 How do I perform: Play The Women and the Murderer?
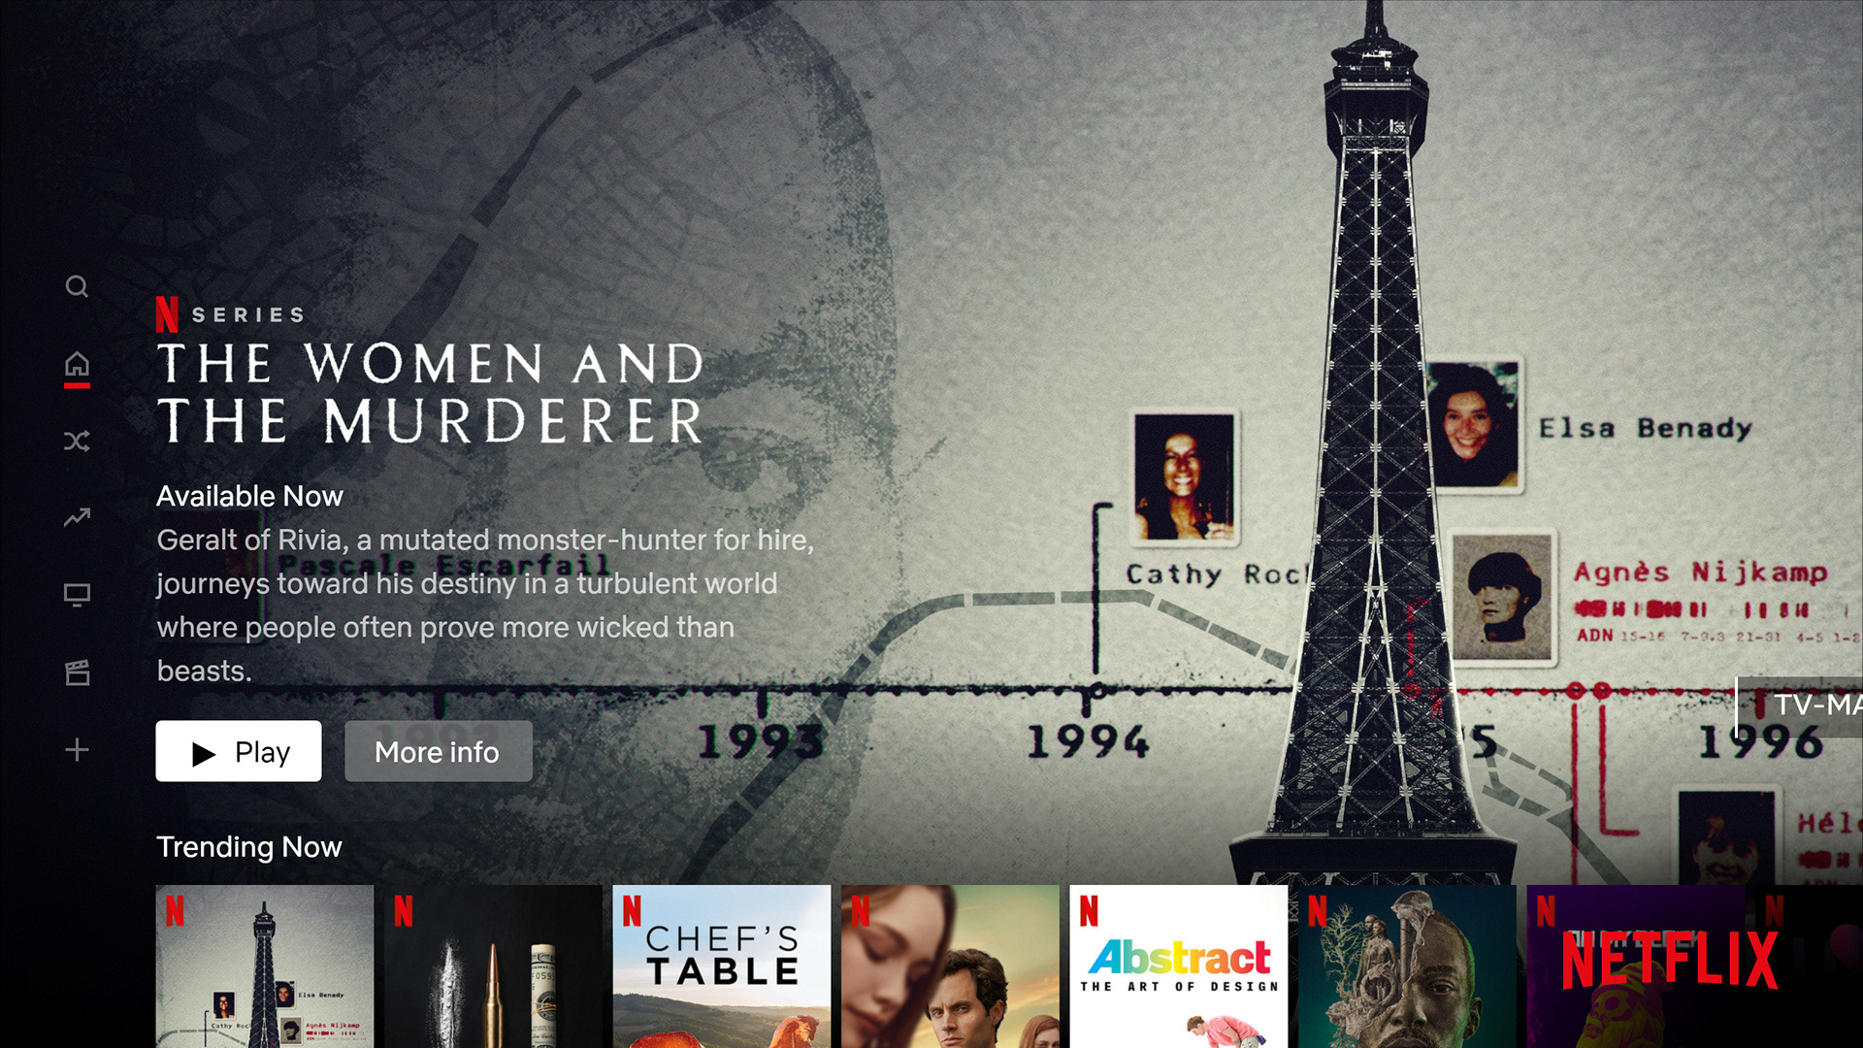click(239, 751)
